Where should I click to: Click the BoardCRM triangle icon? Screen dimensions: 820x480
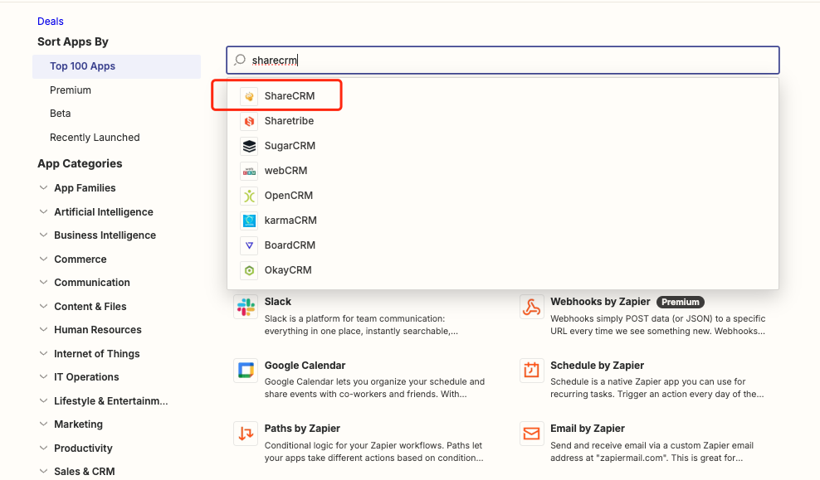[250, 245]
